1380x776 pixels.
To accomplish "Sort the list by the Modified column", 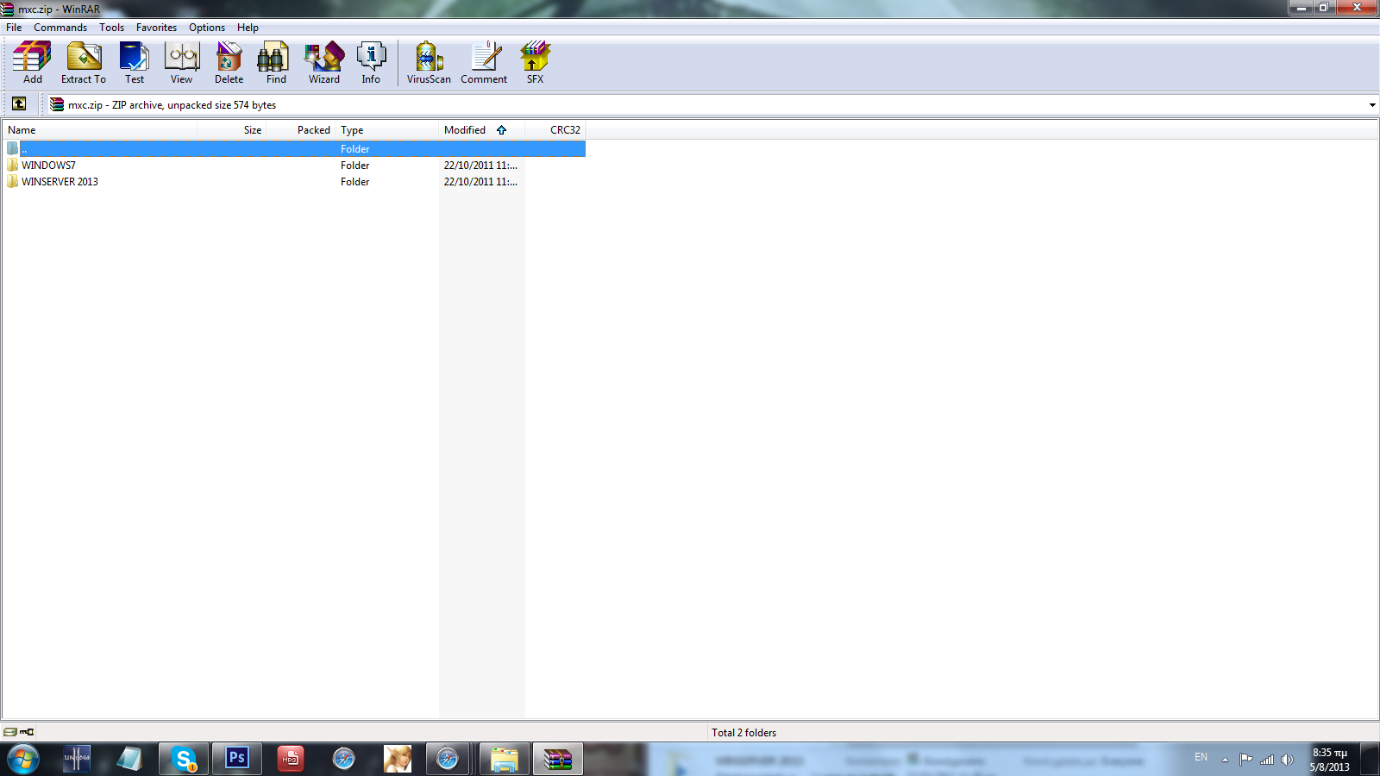I will click(466, 130).
